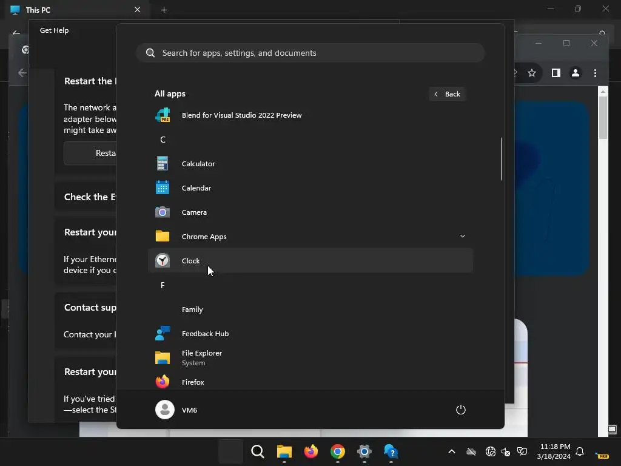Viewport: 621px width, 466px height.
Task: Open File Explorer icon in app list
Action: point(163,358)
